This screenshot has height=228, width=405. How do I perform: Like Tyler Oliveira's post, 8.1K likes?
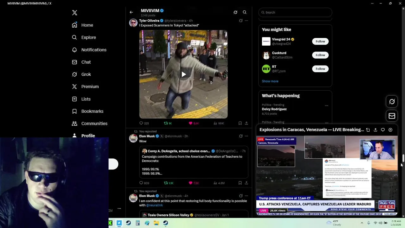pos(194,123)
